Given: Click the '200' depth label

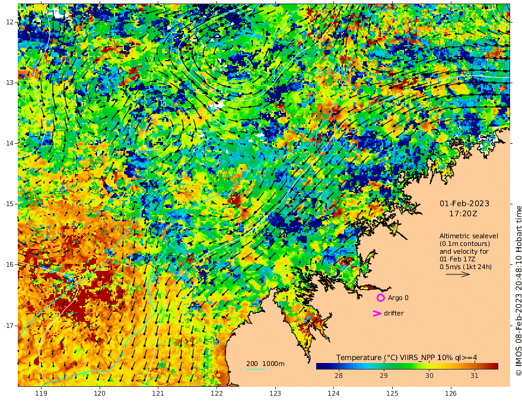Looking at the screenshot, I should point(252,364).
